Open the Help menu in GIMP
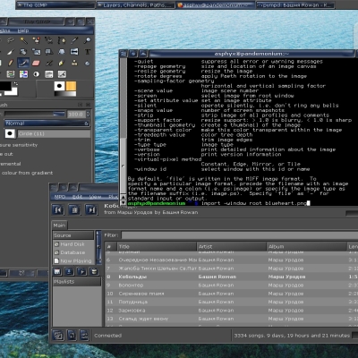This screenshot has height=358, width=358. [23, 30]
